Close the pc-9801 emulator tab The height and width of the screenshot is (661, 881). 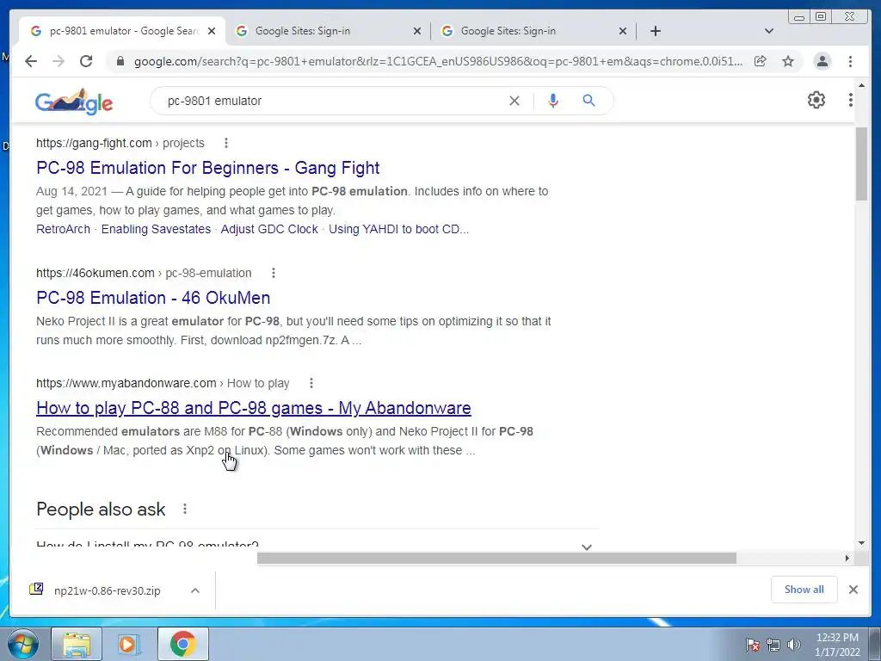pyautogui.click(x=212, y=31)
